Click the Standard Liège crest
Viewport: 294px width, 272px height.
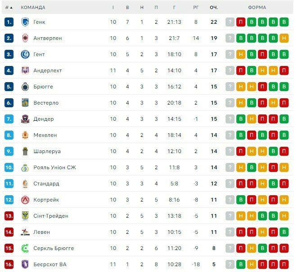pyautogui.click(x=25, y=184)
